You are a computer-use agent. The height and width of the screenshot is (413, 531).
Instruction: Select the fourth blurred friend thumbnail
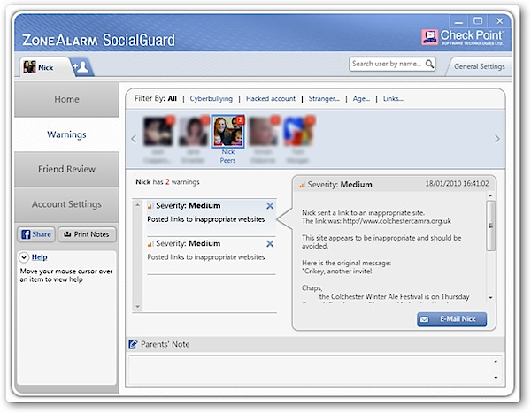pyautogui.click(x=264, y=132)
